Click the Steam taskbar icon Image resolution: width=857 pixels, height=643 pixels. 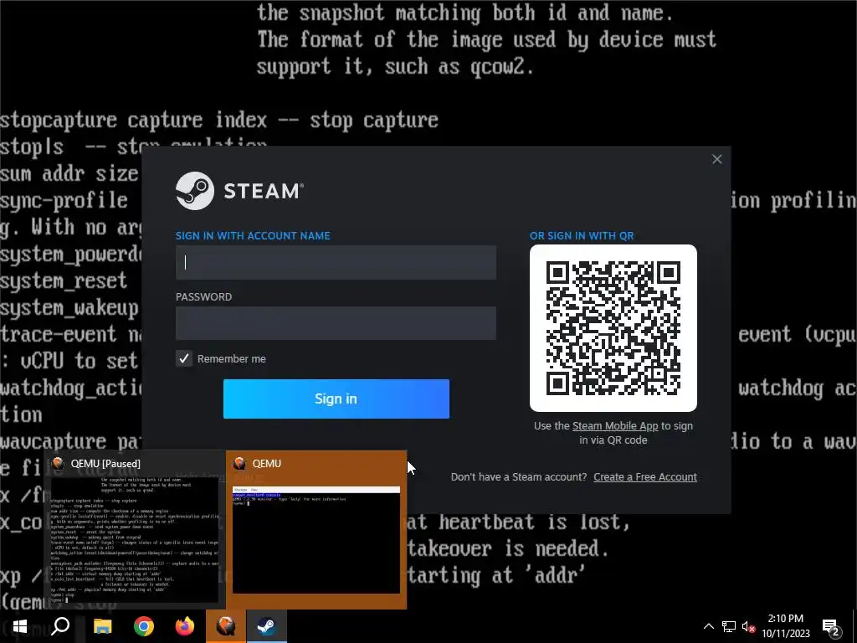(x=267, y=626)
